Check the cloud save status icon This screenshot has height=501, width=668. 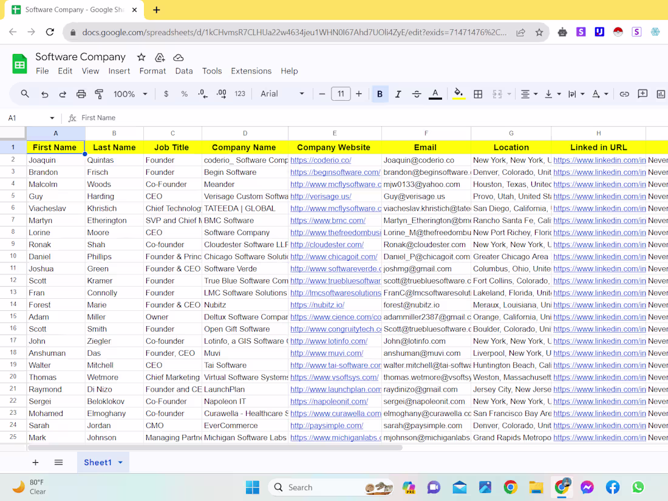pos(179,57)
